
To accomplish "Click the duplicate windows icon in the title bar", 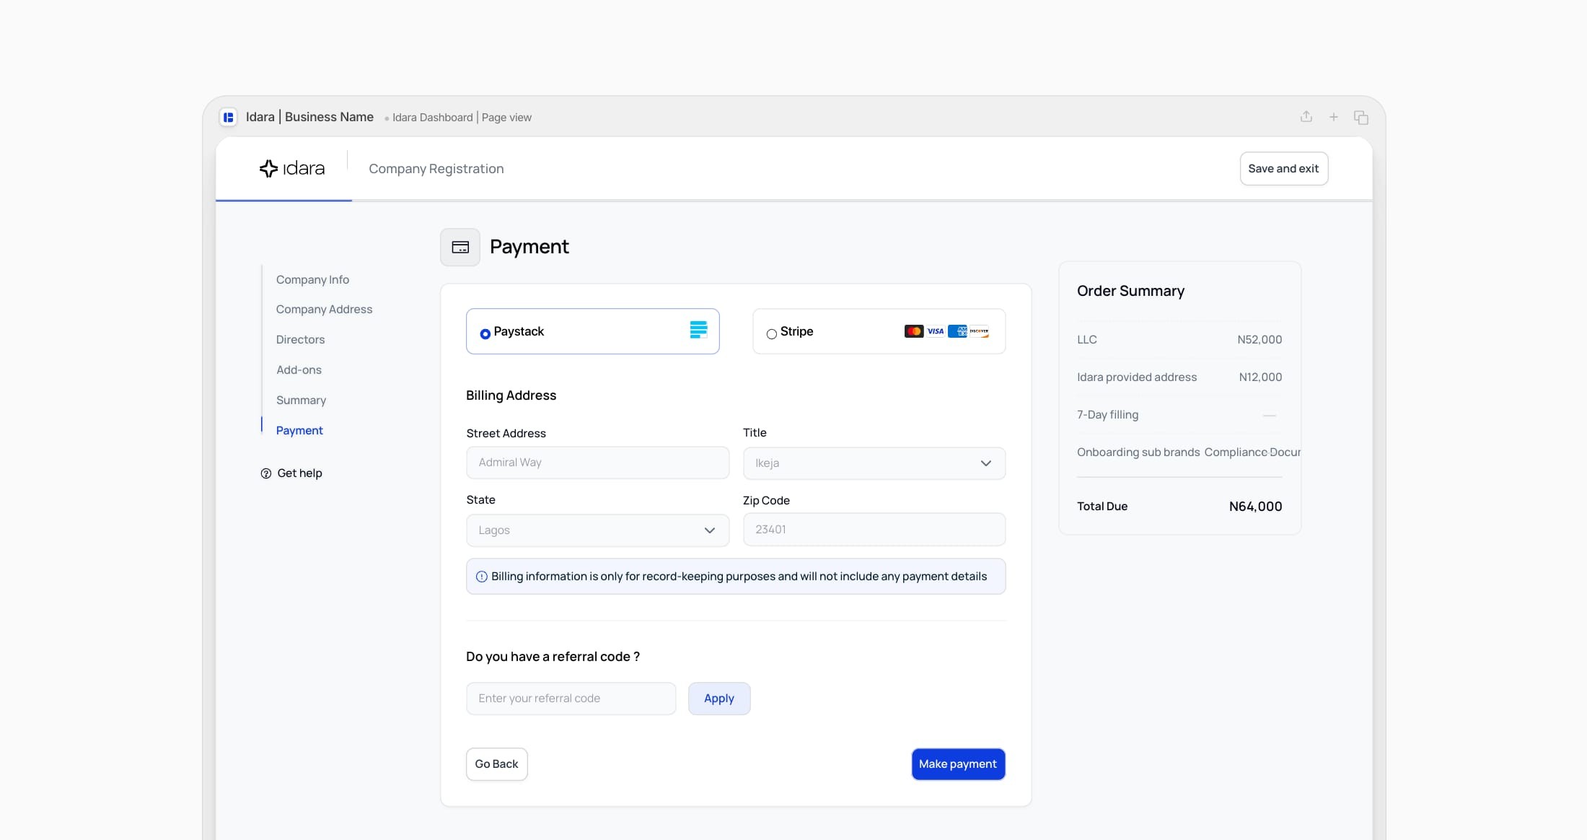I will (1361, 117).
